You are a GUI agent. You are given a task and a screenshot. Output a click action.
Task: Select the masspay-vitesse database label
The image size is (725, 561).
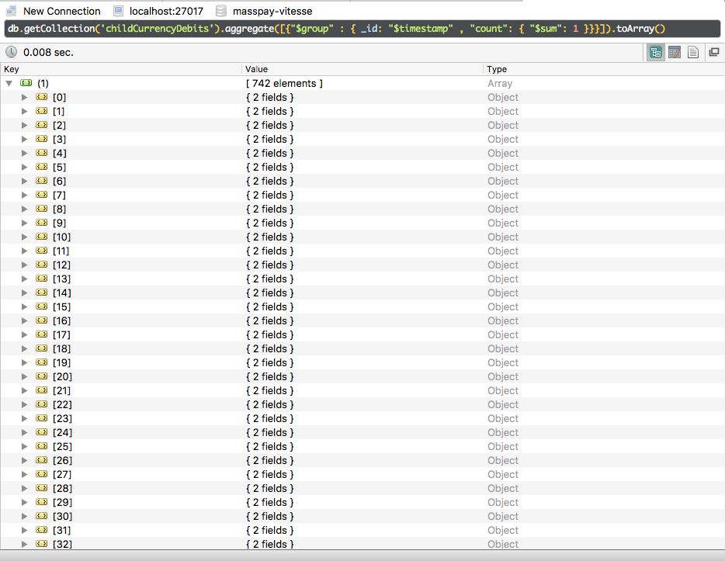(x=272, y=11)
